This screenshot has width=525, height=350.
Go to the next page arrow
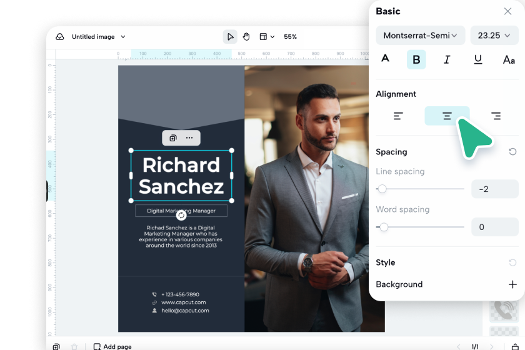click(491, 347)
